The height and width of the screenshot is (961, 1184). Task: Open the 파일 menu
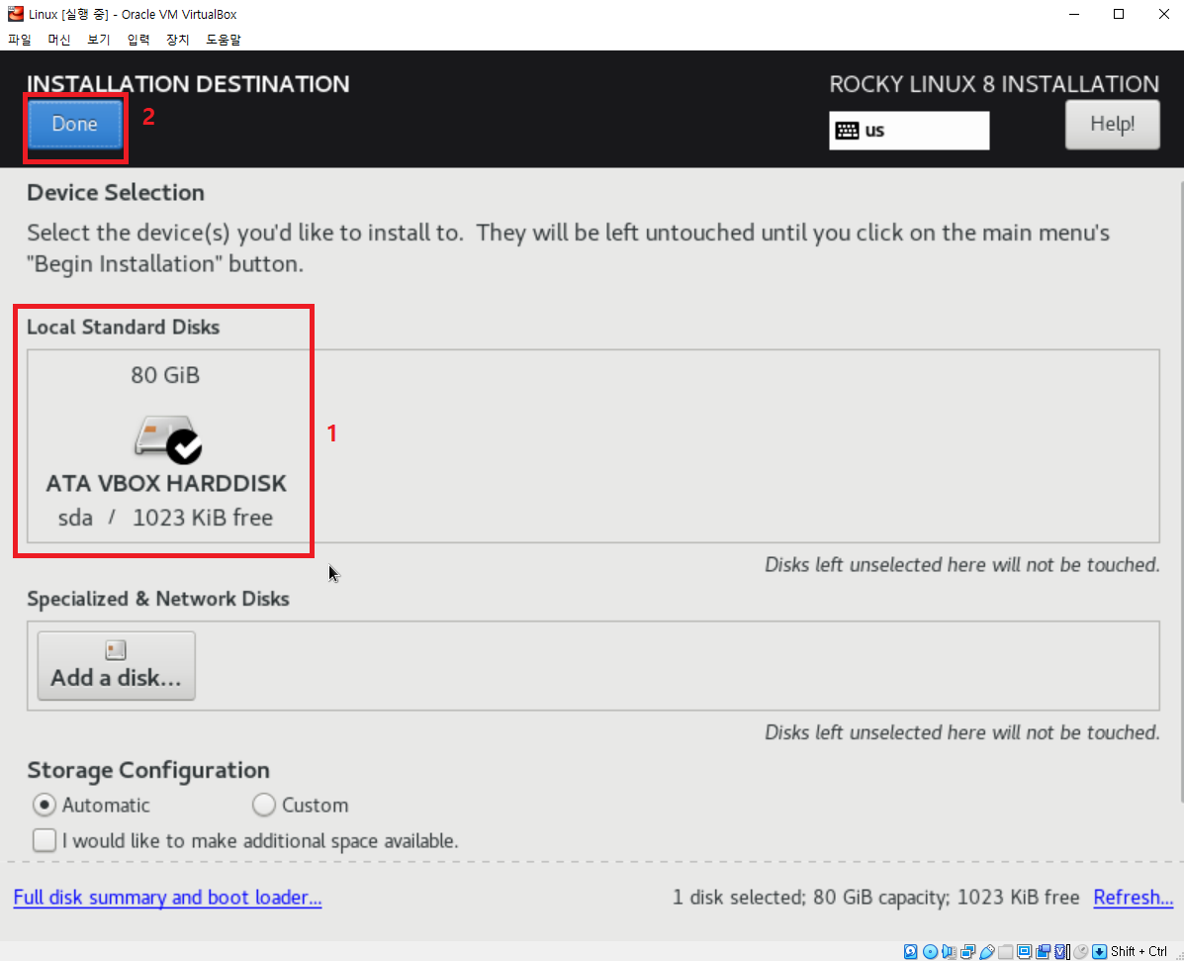click(20, 40)
